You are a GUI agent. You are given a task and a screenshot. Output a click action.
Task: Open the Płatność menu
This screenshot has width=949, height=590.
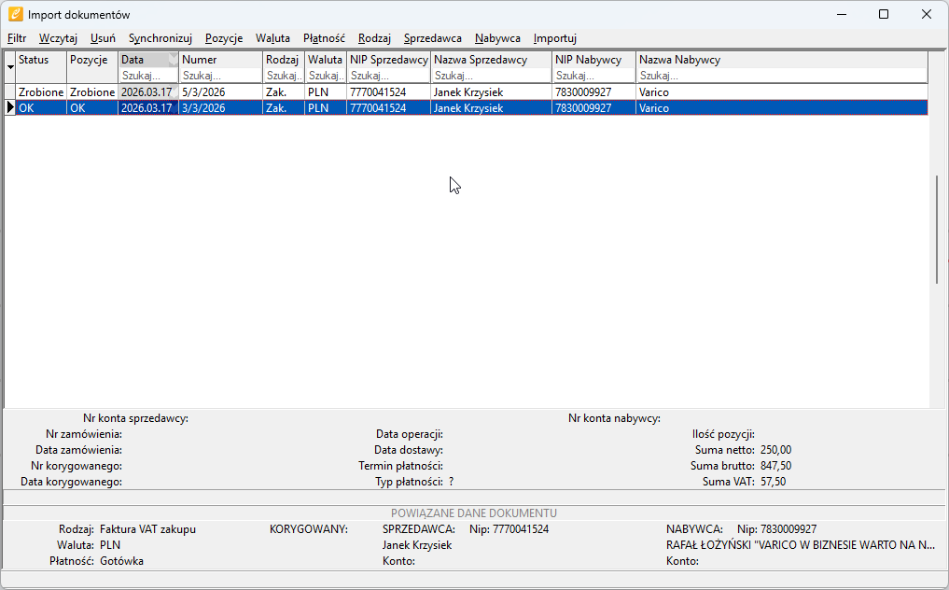(324, 38)
